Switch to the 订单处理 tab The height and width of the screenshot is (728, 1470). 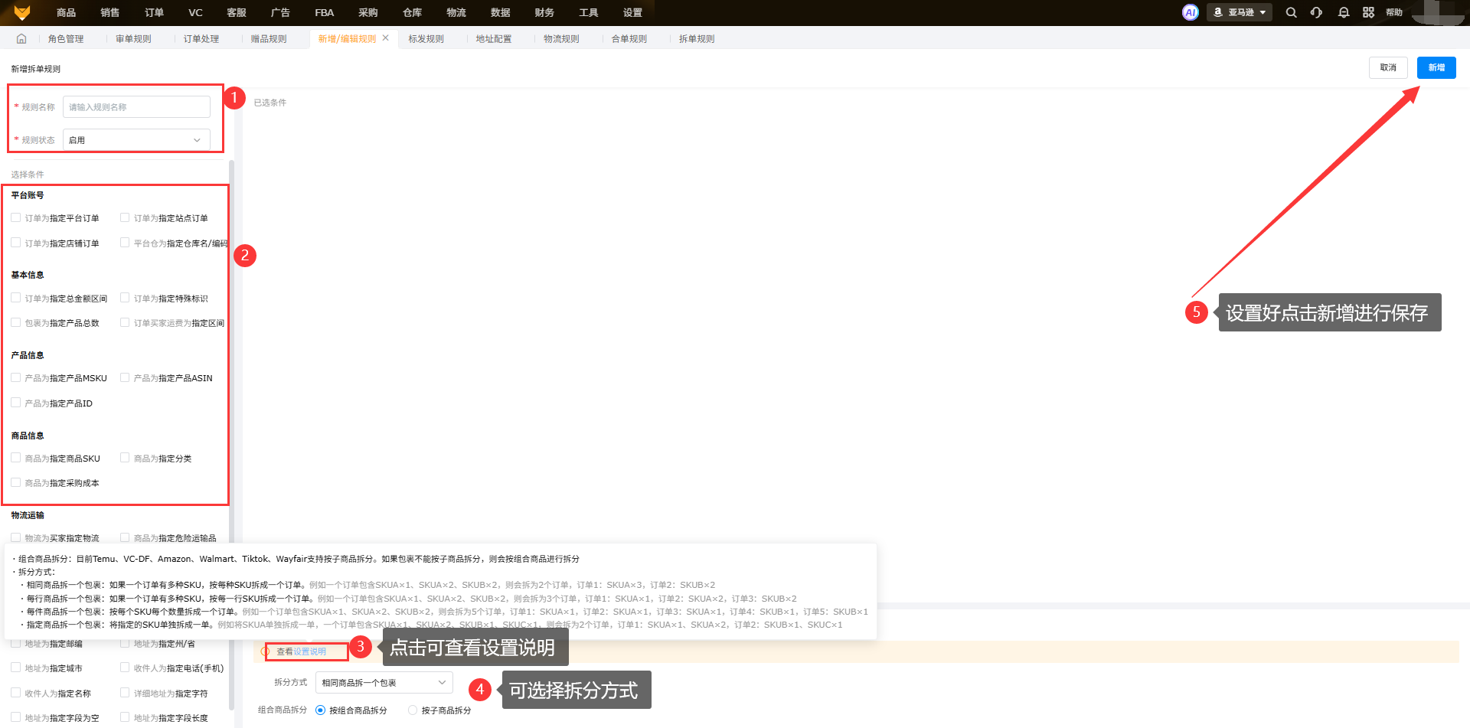tap(201, 38)
